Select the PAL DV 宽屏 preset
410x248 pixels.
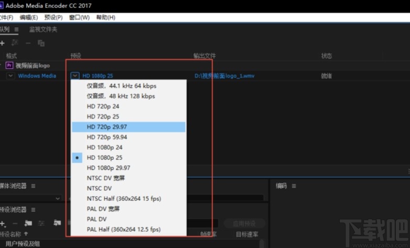coord(128,209)
